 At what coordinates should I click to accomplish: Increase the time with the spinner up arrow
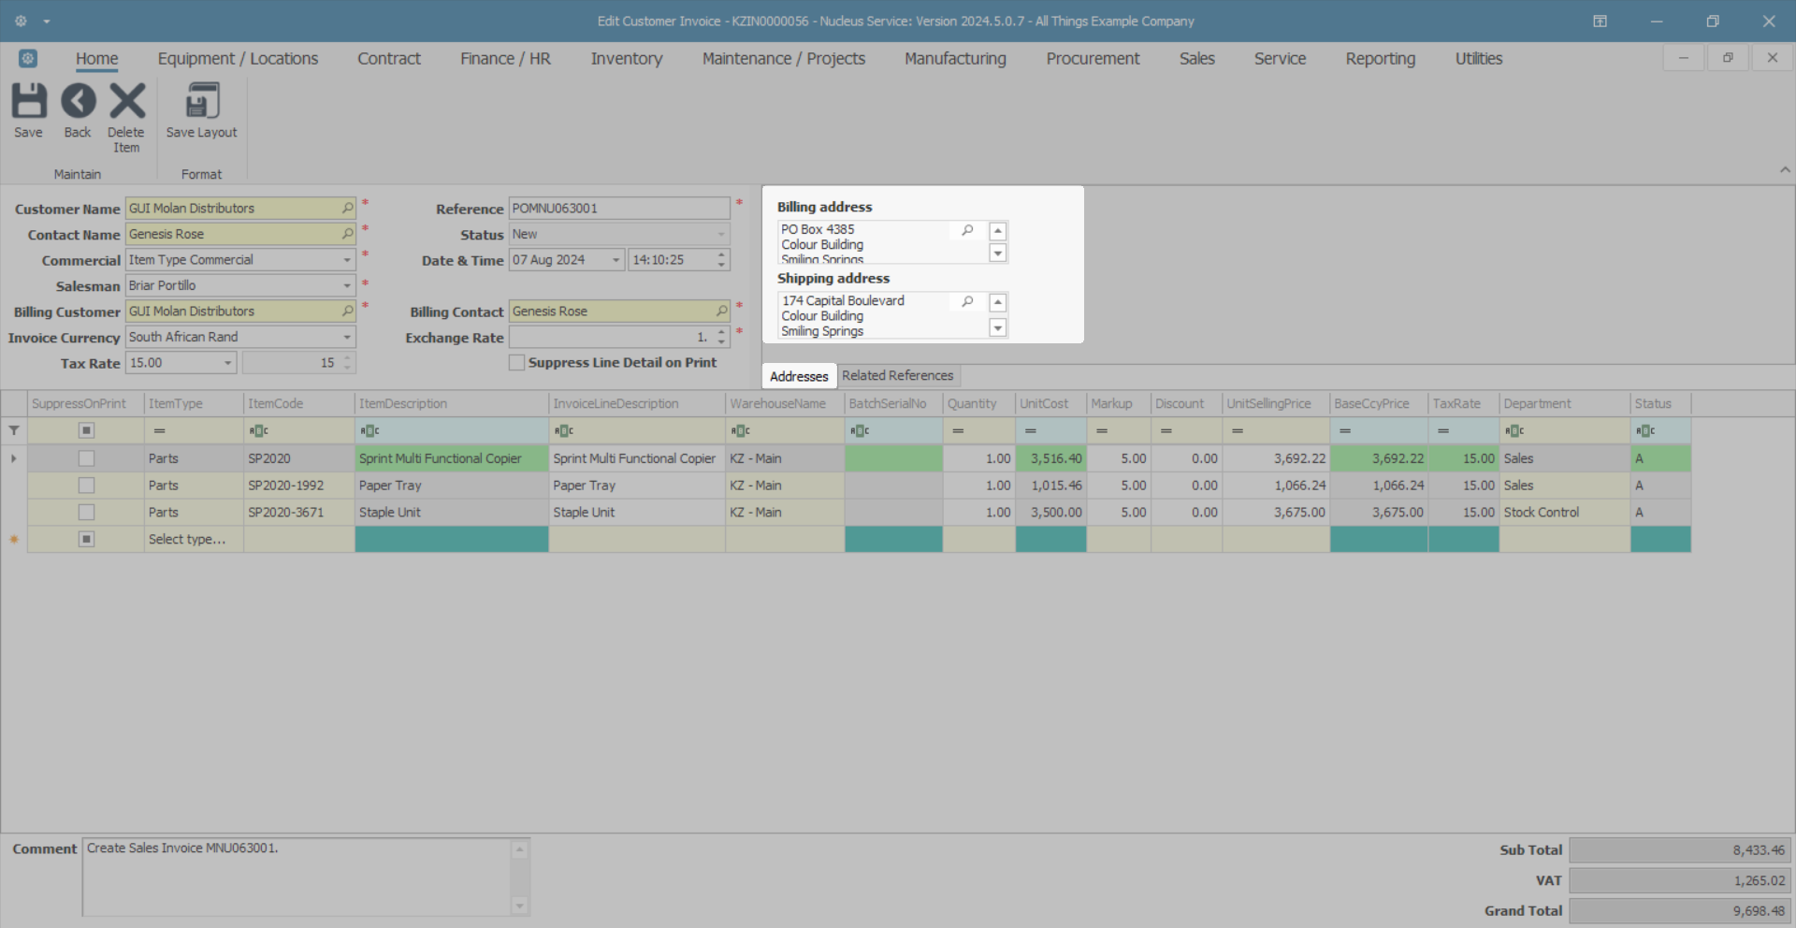[721, 254]
